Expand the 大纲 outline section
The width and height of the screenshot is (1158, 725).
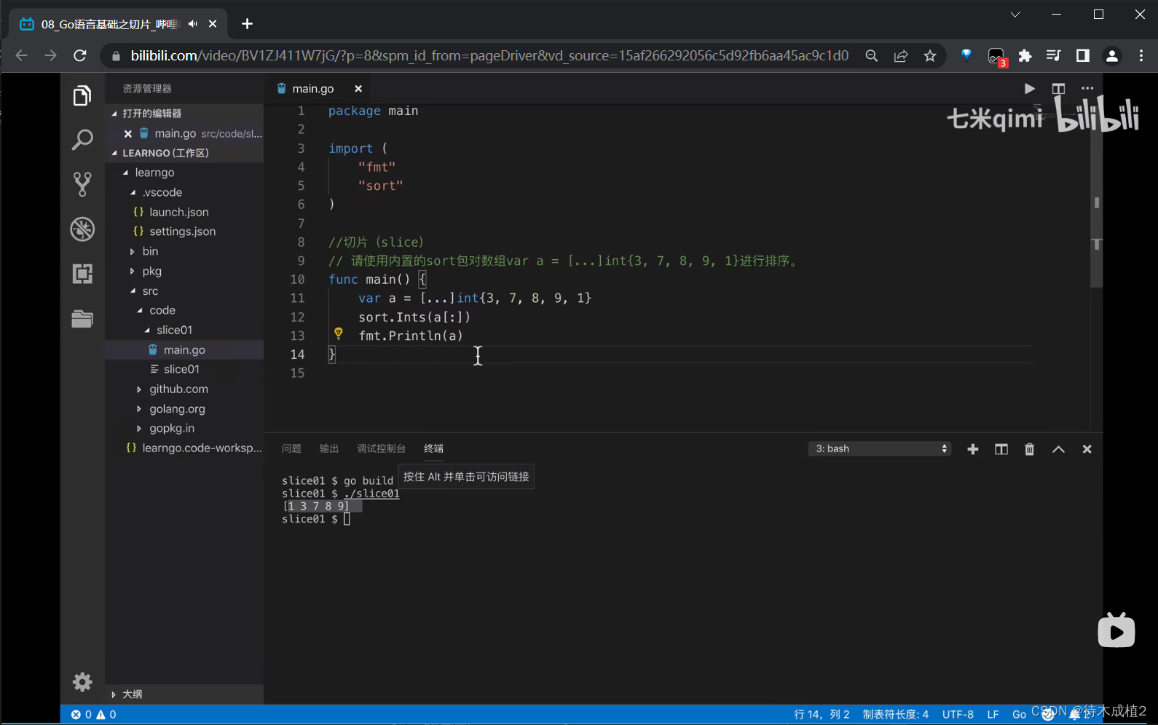[114, 694]
